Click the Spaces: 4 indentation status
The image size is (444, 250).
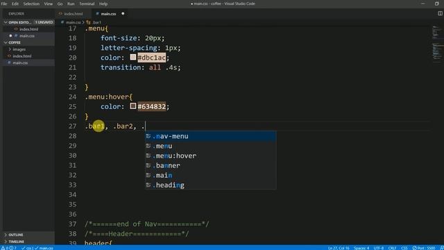pos(361,248)
